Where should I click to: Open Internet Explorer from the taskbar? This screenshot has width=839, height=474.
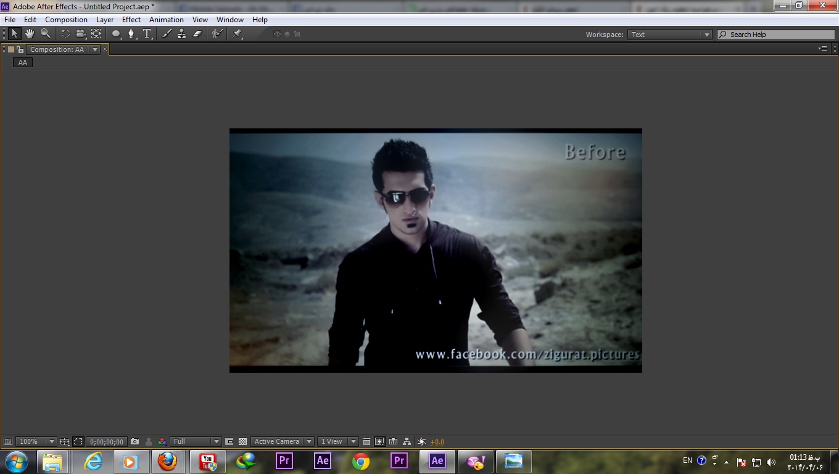click(93, 462)
